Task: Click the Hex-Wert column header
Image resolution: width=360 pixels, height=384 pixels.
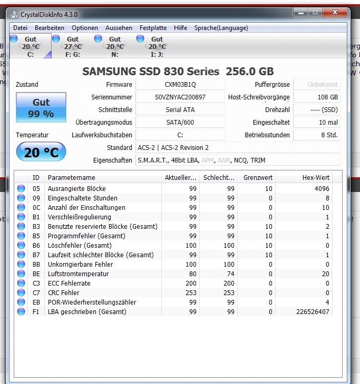Action: [x=304, y=178]
